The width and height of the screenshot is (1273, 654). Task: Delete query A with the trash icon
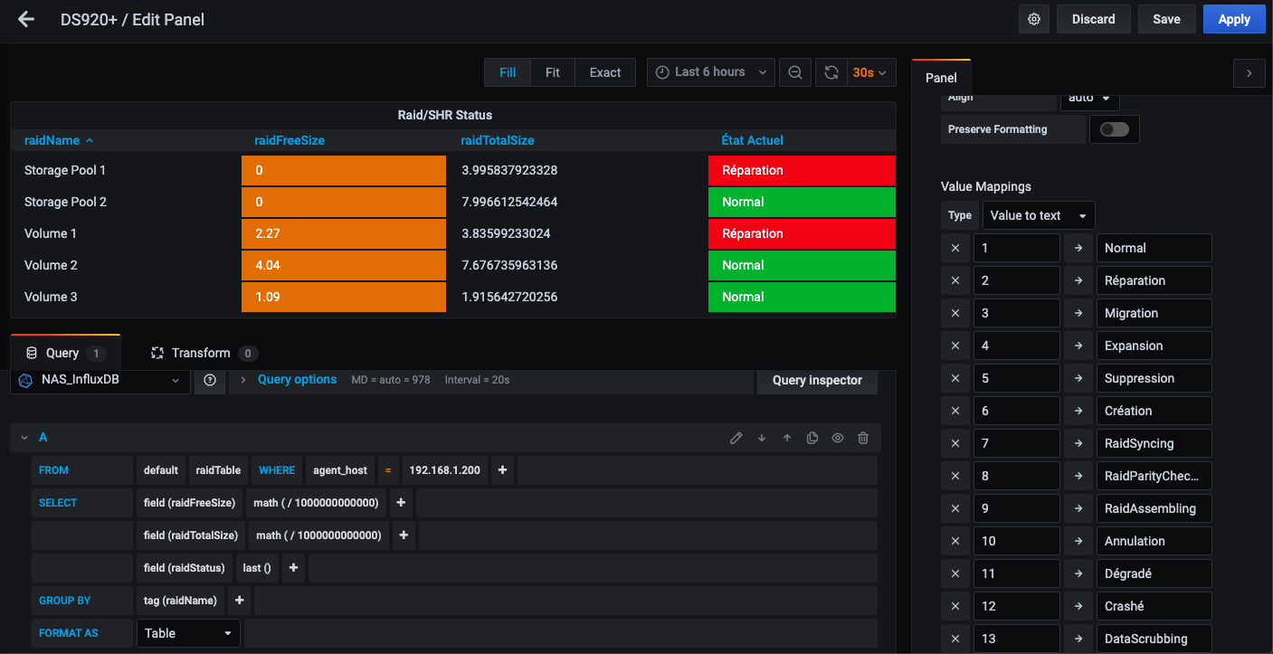(863, 438)
